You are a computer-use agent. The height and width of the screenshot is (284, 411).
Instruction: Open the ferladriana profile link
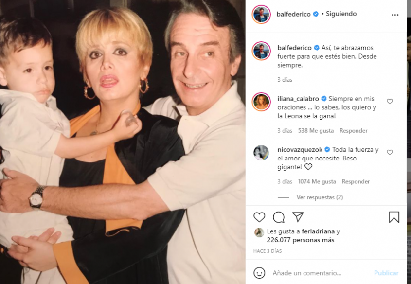click(318, 231)
